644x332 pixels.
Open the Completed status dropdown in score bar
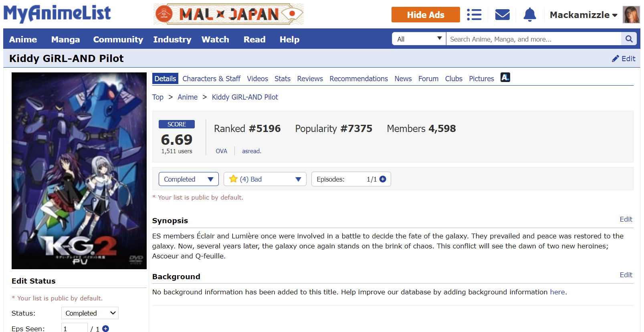[x=188, y=179]
